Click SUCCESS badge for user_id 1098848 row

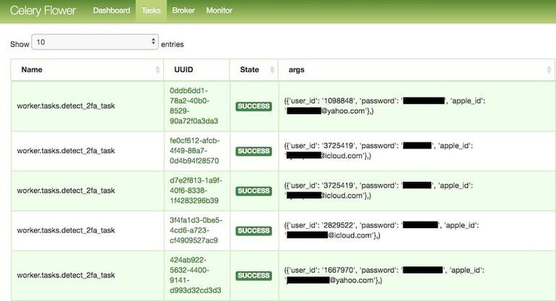pos(254,106)
